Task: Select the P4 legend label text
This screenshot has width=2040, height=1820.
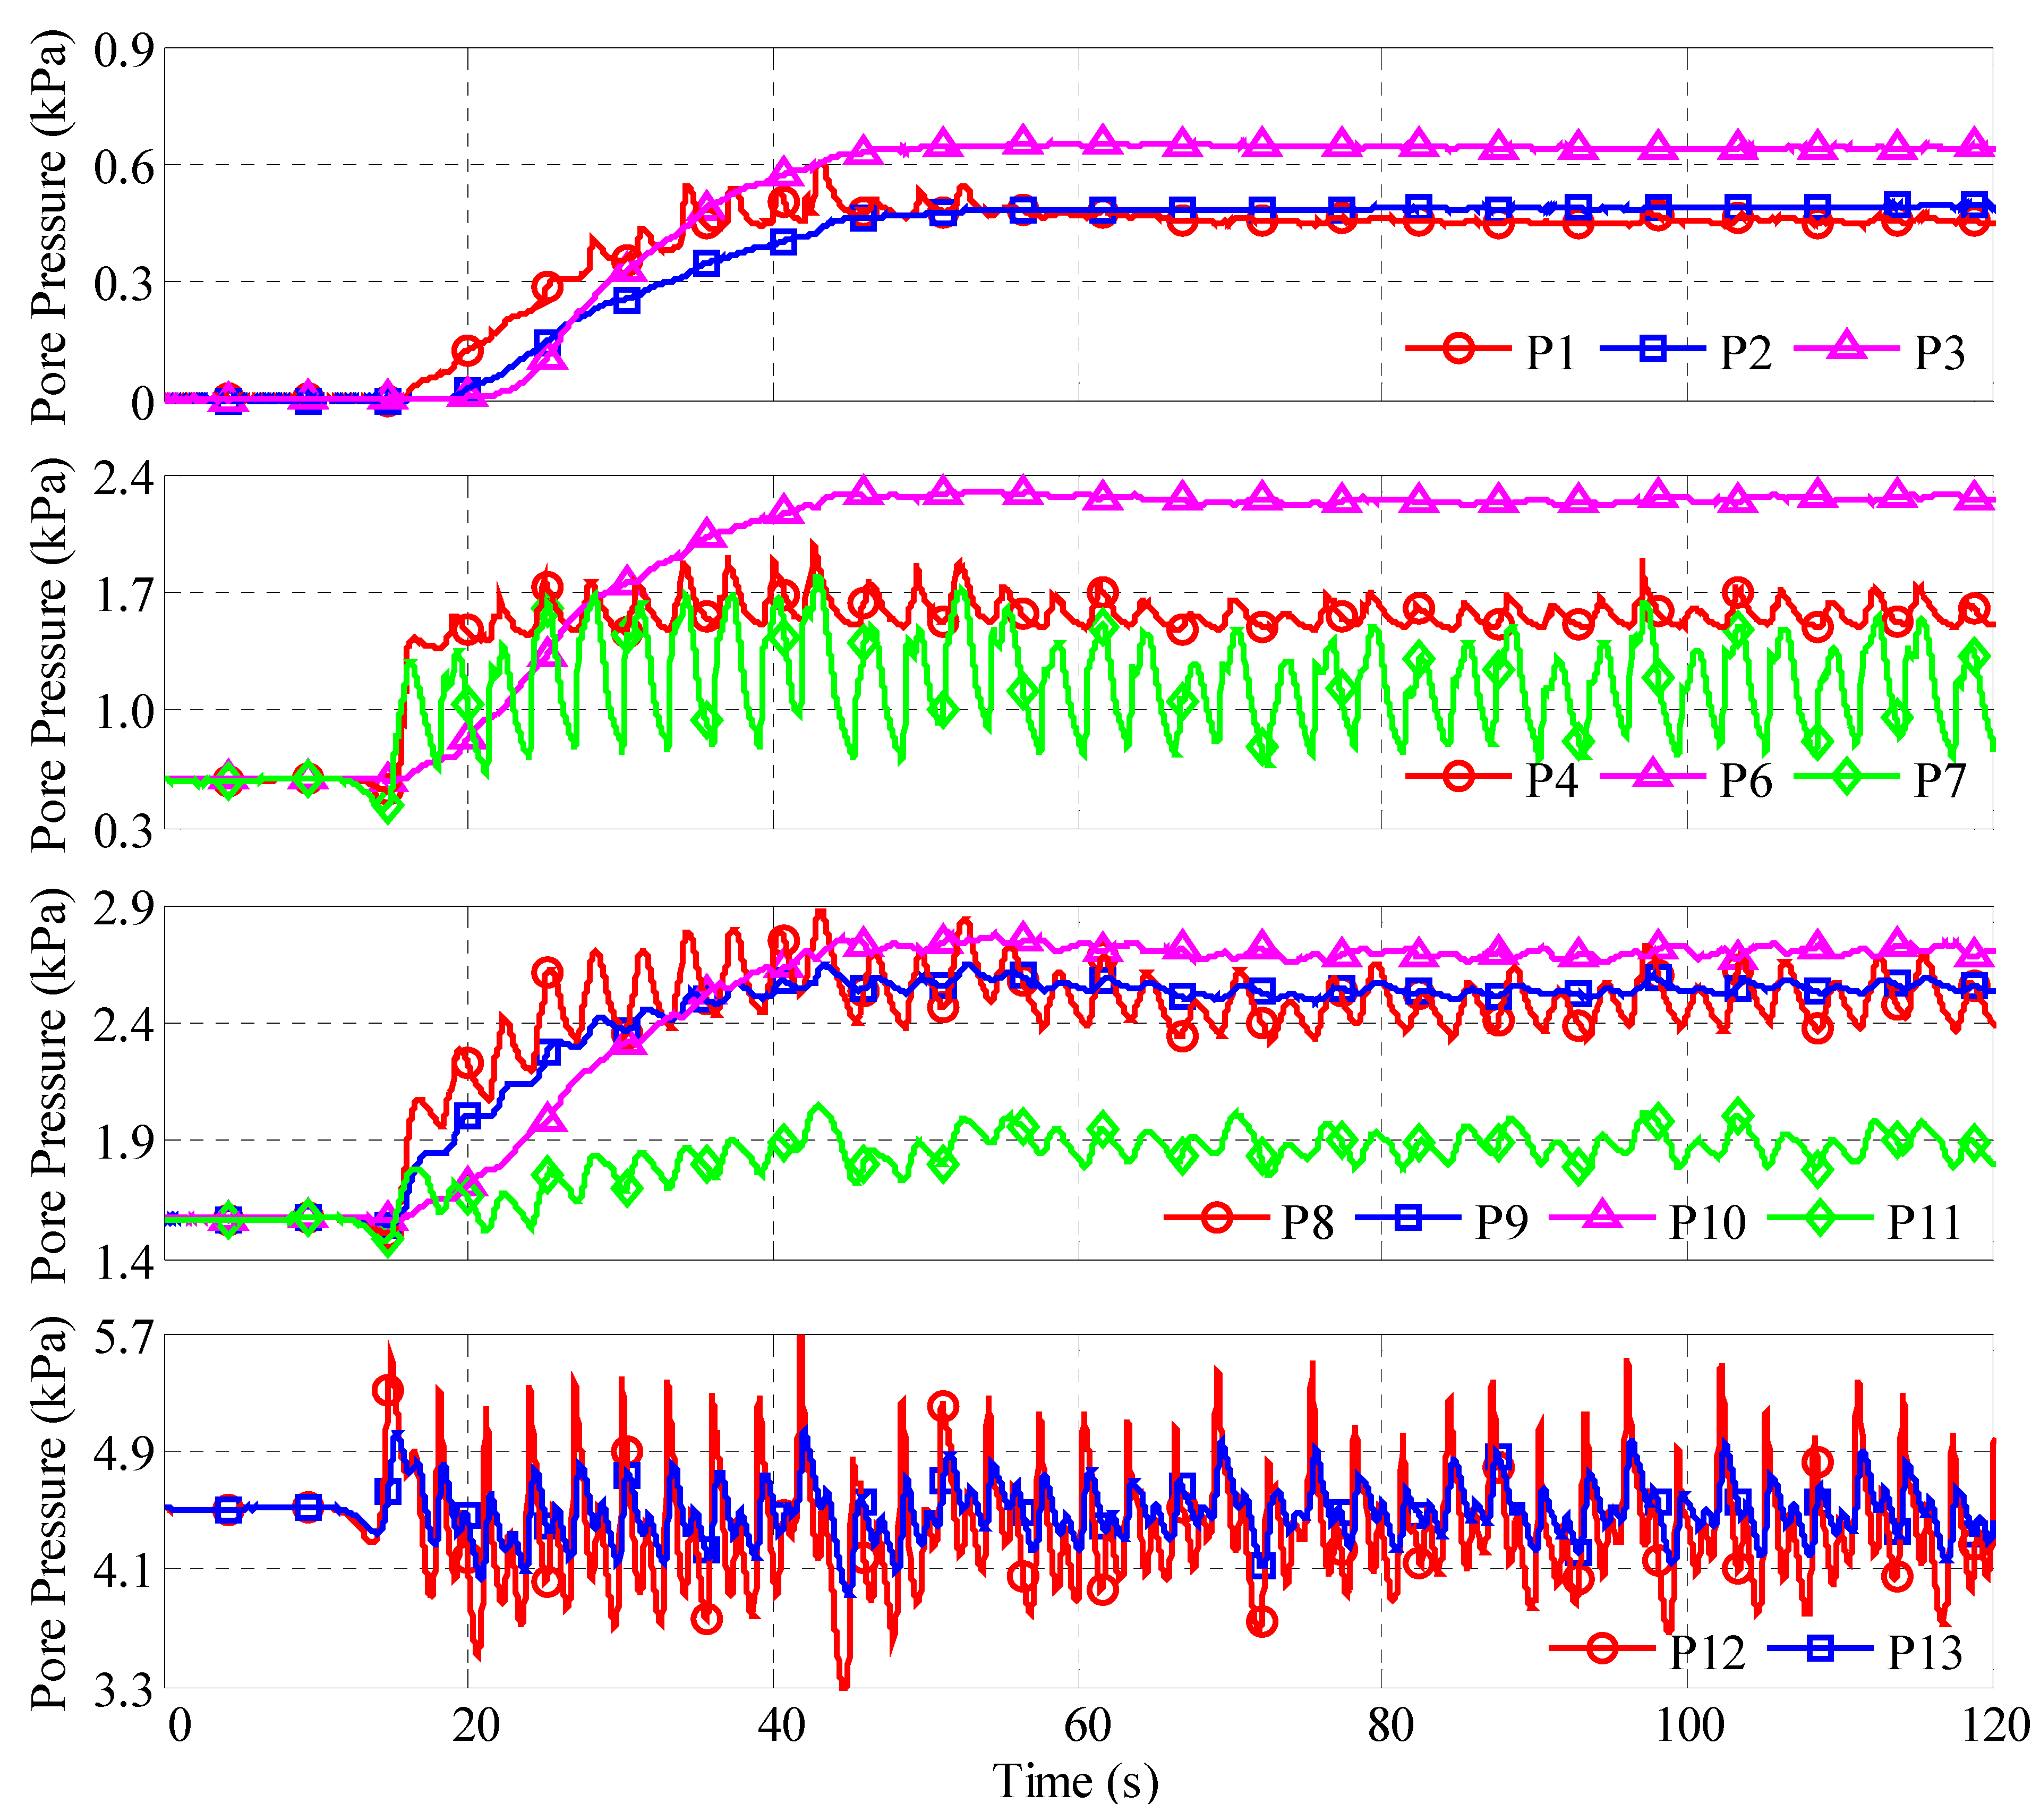Action: 1551,781
